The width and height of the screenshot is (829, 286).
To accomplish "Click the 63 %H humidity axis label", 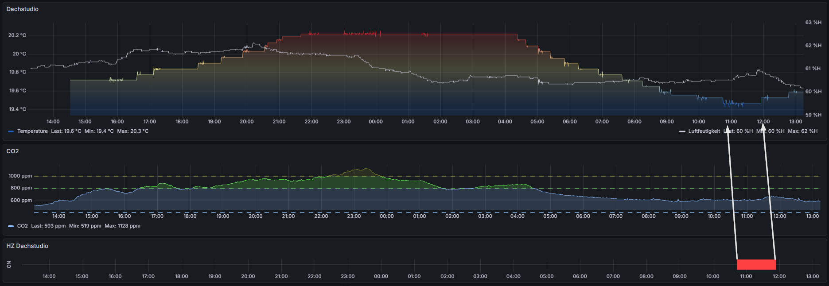I will tap(813, 22).
